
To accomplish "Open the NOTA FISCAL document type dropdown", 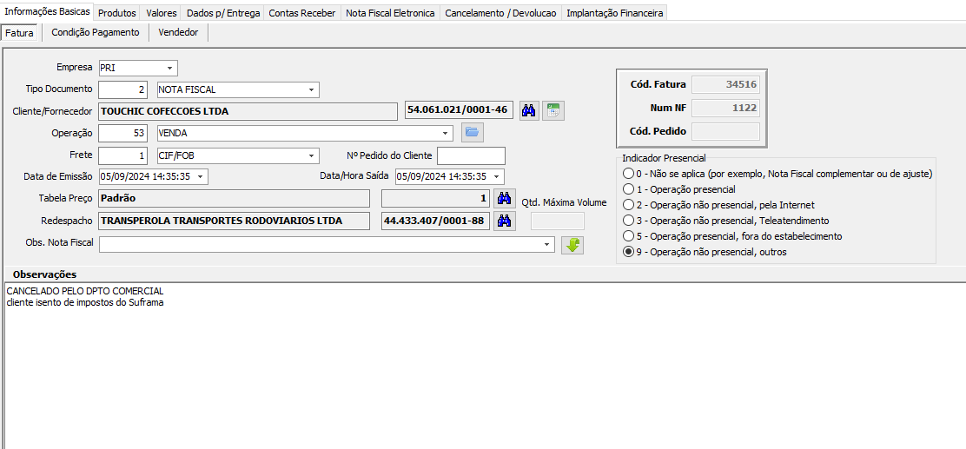I will 311,89.
